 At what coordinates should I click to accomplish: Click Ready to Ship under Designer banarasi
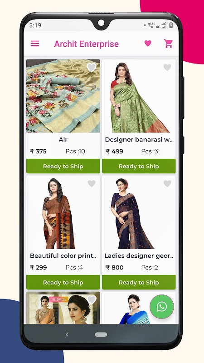point(139,166)
